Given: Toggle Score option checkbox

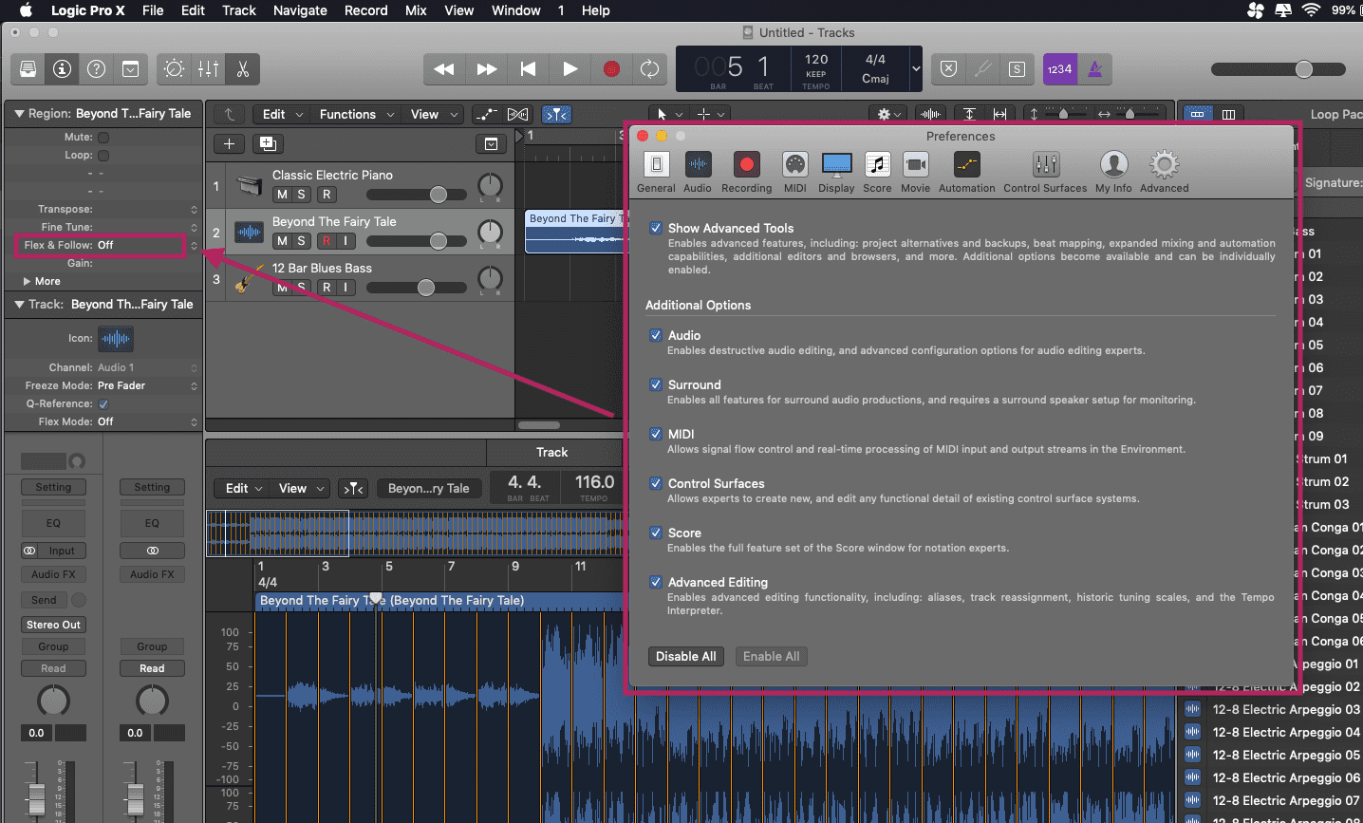Looking at the screenshot, I should point(656,533).
